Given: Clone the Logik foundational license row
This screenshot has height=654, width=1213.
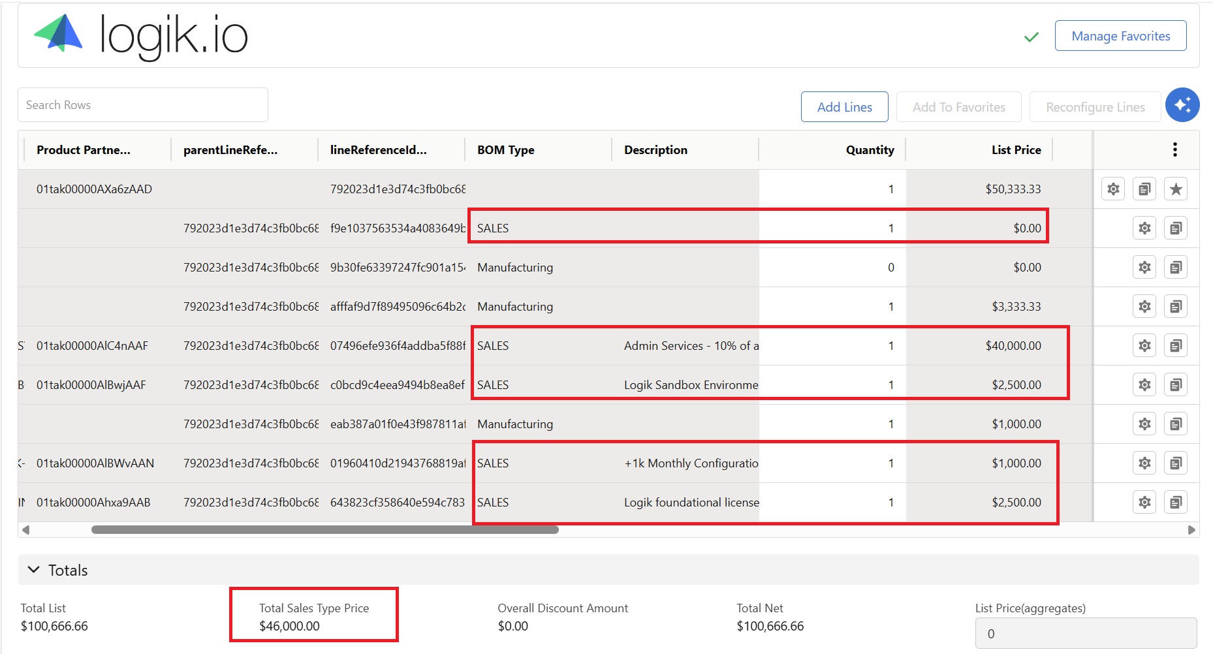Looking at the screenshot, I should [x=1176, y=503].
